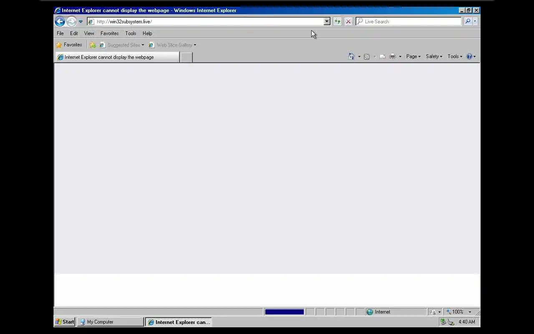Switch to My Computer taskbar window

(111, 322)
